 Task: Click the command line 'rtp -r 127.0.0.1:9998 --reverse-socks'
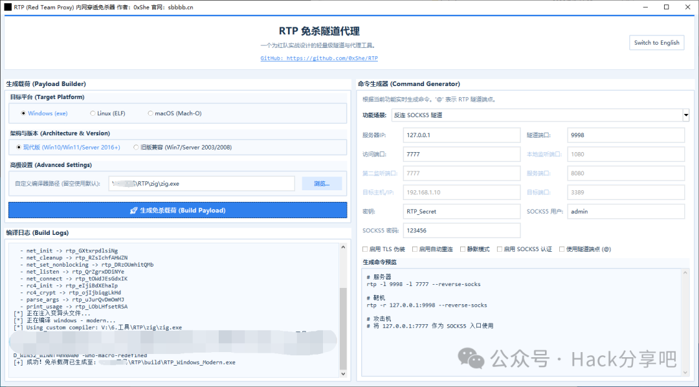click(427, 305)
